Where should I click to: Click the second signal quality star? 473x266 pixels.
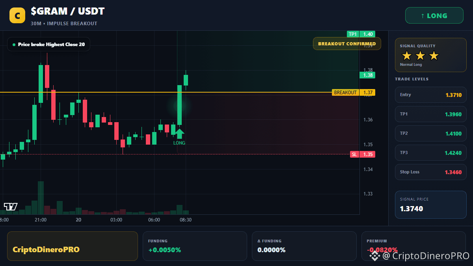420,56
